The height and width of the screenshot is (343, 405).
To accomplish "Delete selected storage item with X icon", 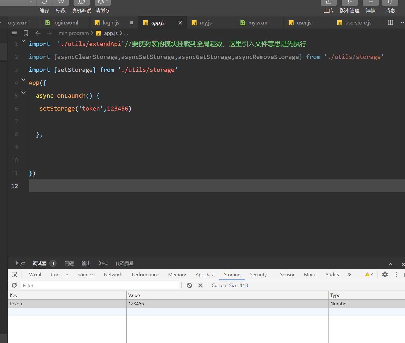I will 200,285.
